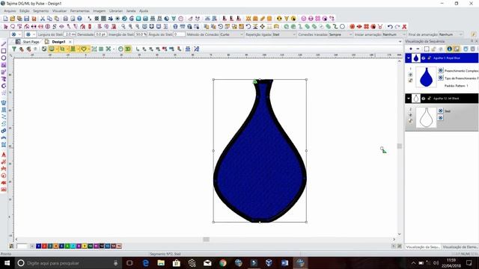Toggle lock icon on Agulha 12 Jet Black row

(x=429, y=99)
